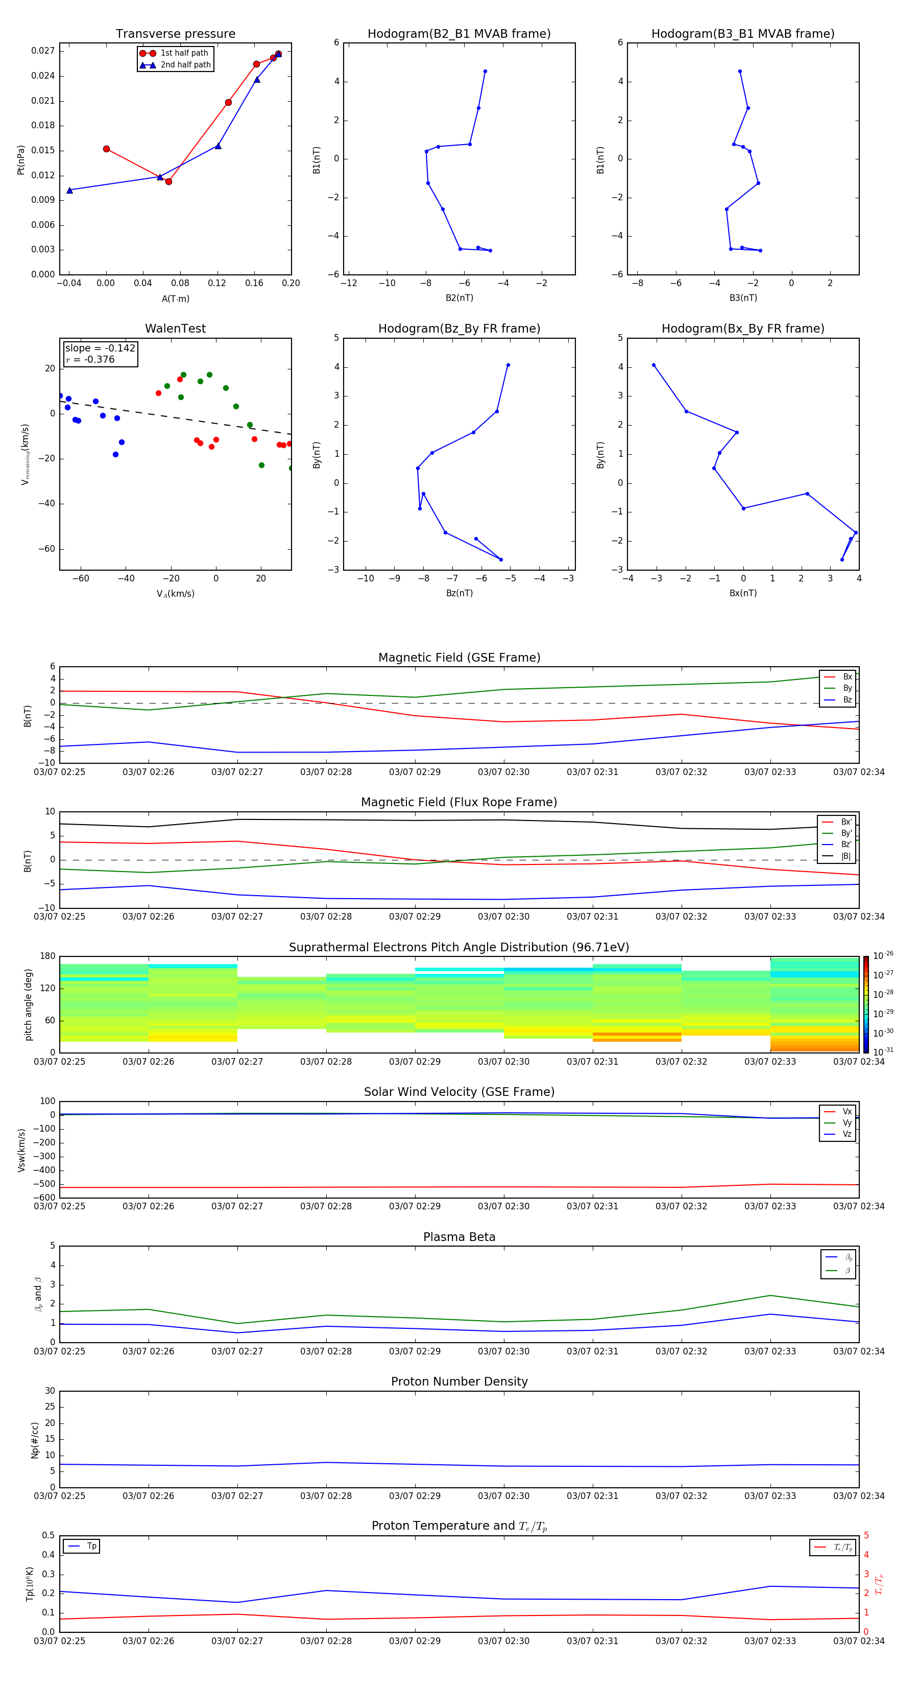Click 'Magnetic Field (GSE Frame)' title

tap(459, 657)
